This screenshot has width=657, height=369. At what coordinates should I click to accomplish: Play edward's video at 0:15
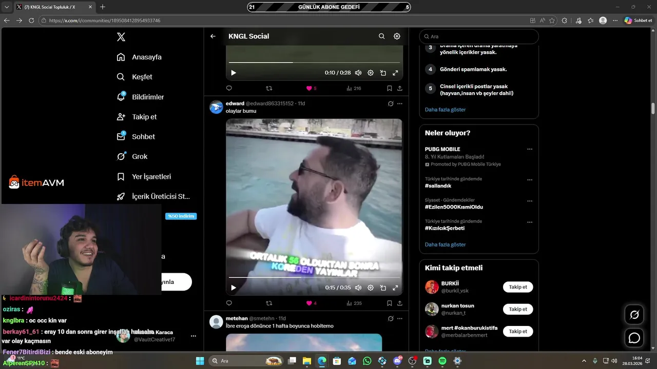tap(234, 288)
